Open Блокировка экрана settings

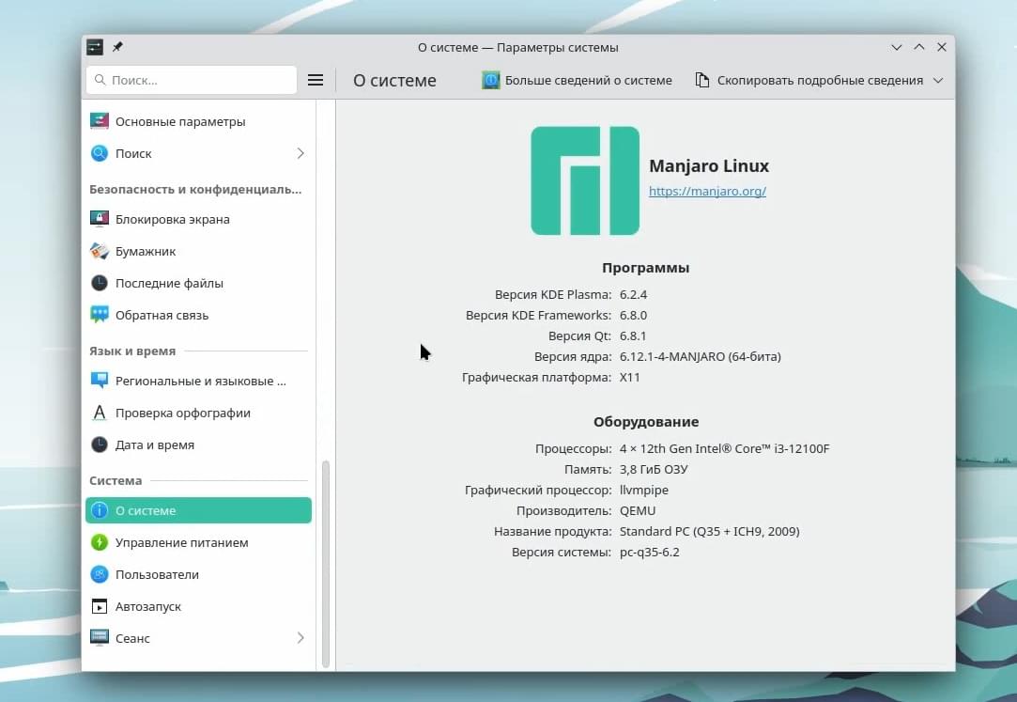[x=198, y=219]
